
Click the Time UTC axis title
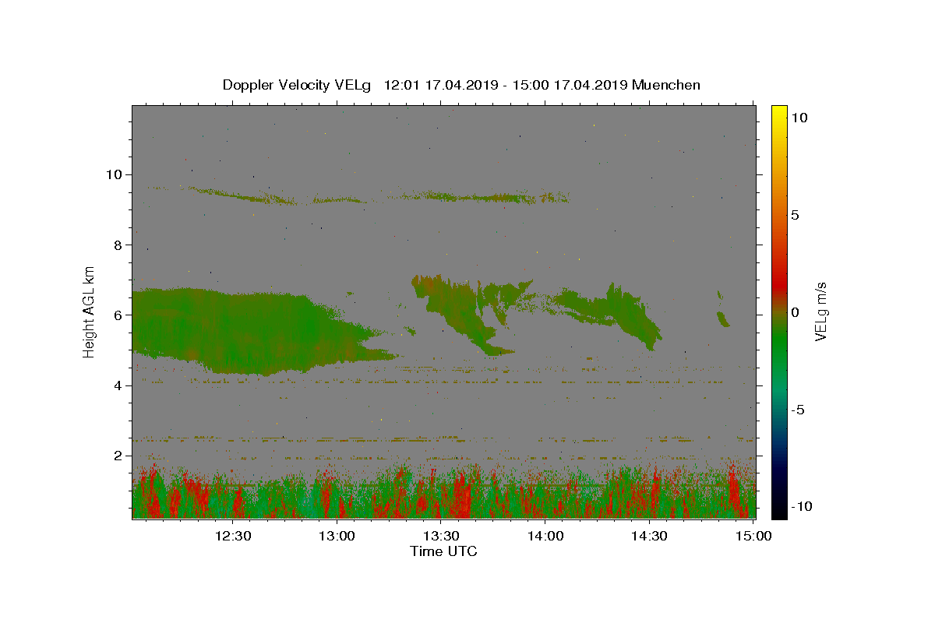pyautogui.click(x=443, y=551)
